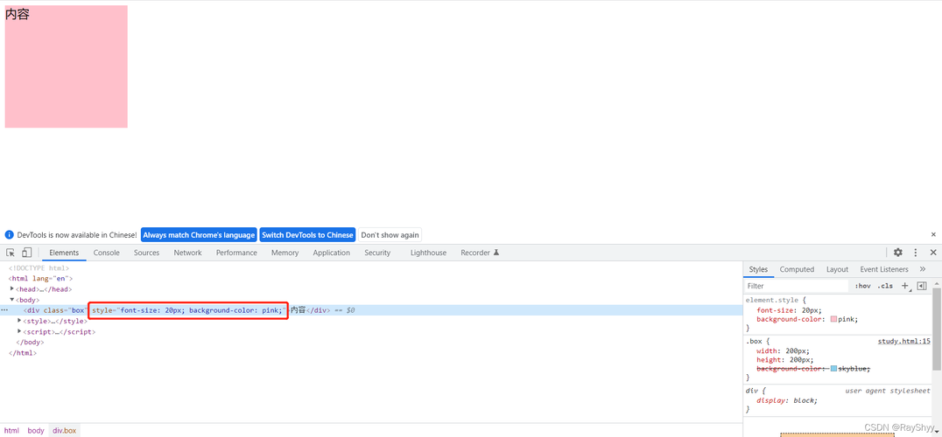Toggle the .cls element classes panel

(885, 286)
